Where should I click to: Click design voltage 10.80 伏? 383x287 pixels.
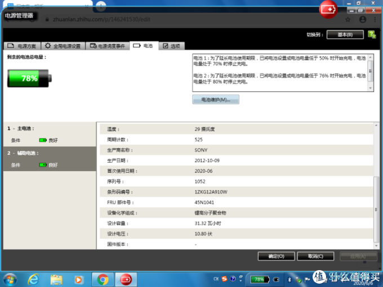pos(203,234)
